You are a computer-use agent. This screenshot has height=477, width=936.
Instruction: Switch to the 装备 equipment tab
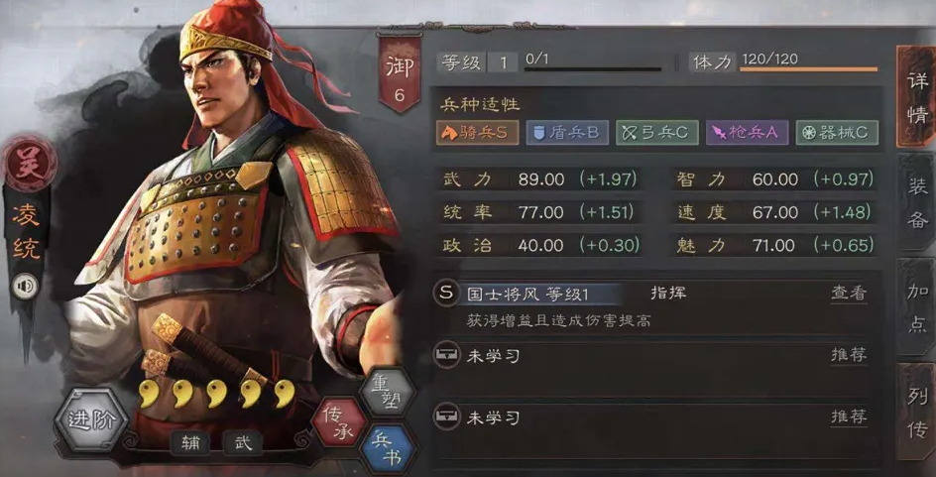click(x=916, y=203)
